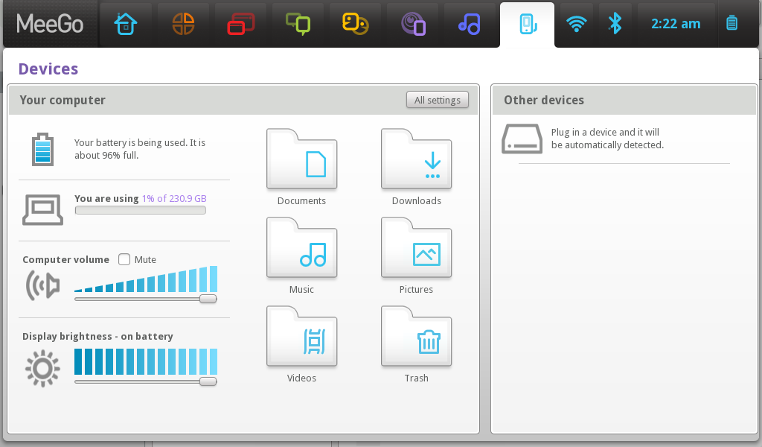Screen dimensions: 762x447
Task: Check the battery status icon
Action: point(731,23)
